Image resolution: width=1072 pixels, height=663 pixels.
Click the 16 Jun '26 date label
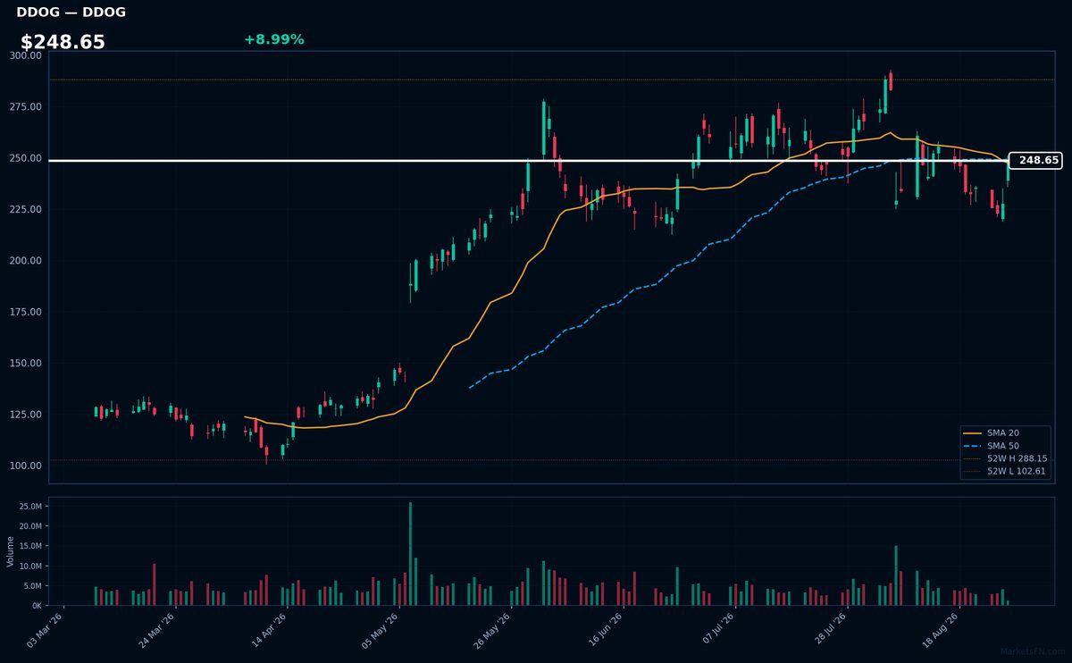(605, 630)
